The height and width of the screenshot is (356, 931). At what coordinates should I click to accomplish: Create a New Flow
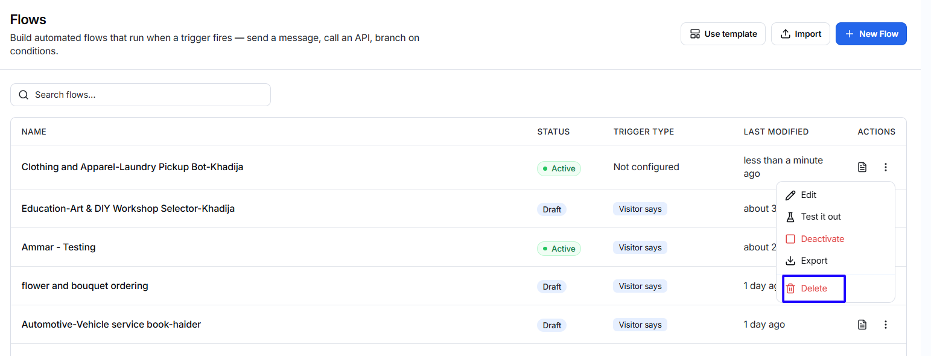click(x=871, y=34)
